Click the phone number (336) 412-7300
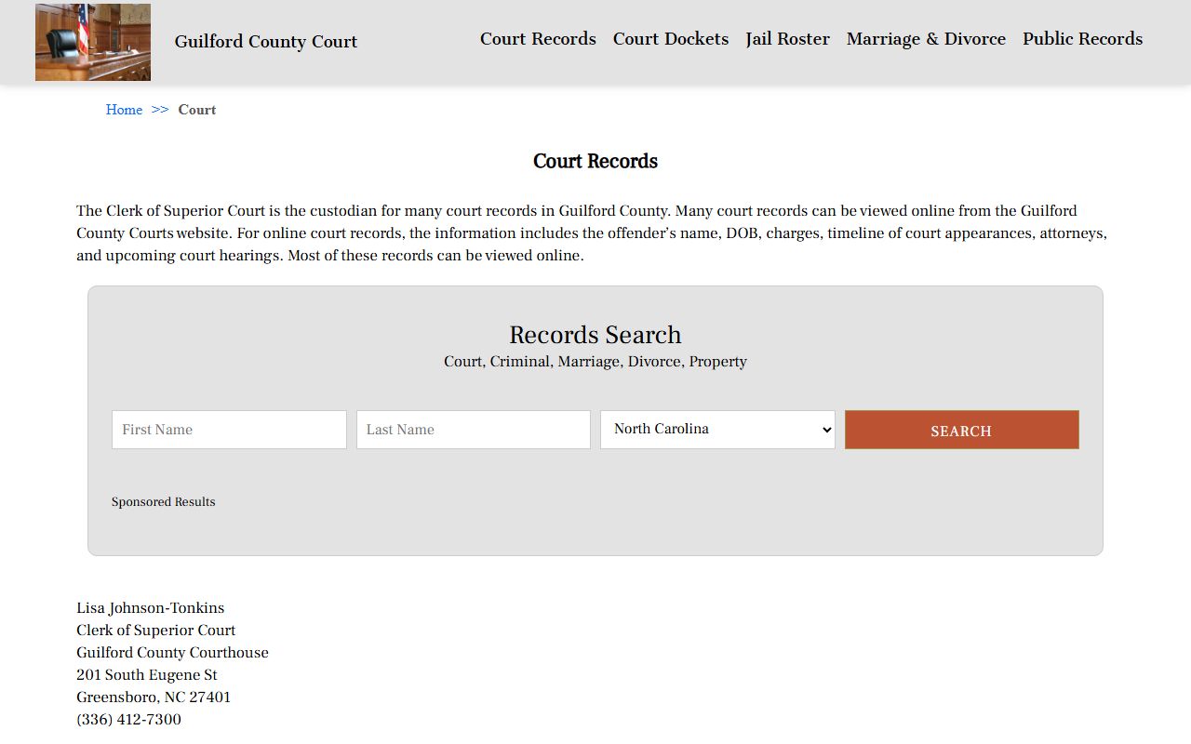 click(129, 720)
